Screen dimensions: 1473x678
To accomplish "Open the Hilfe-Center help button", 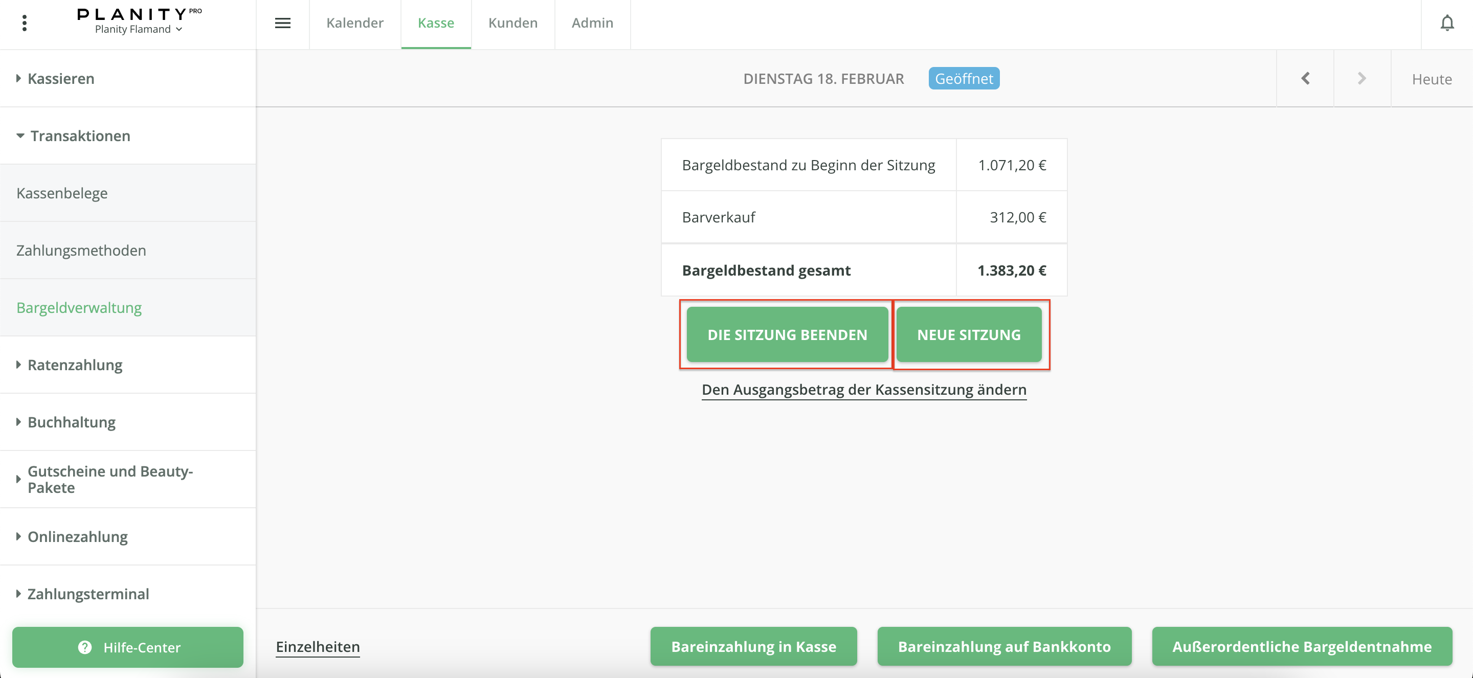I will tap(127, 647).
